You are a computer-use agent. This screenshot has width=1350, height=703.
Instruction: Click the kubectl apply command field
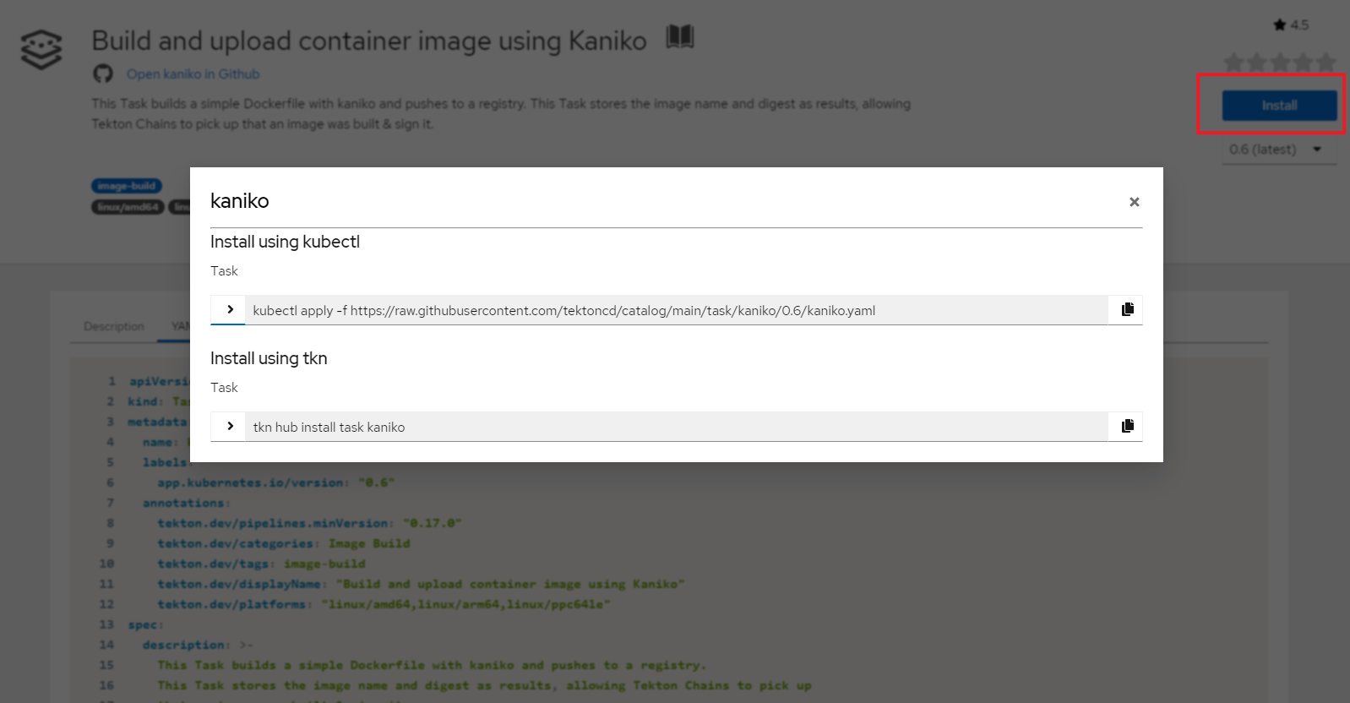(x=676, y=310)
